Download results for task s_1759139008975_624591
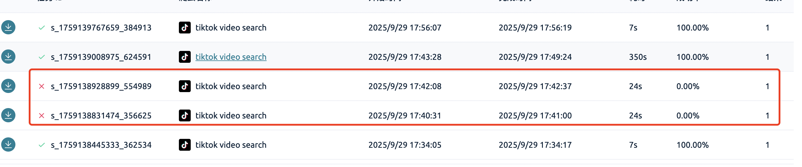This screenshot has height=167, width=802. click(8, 57)
